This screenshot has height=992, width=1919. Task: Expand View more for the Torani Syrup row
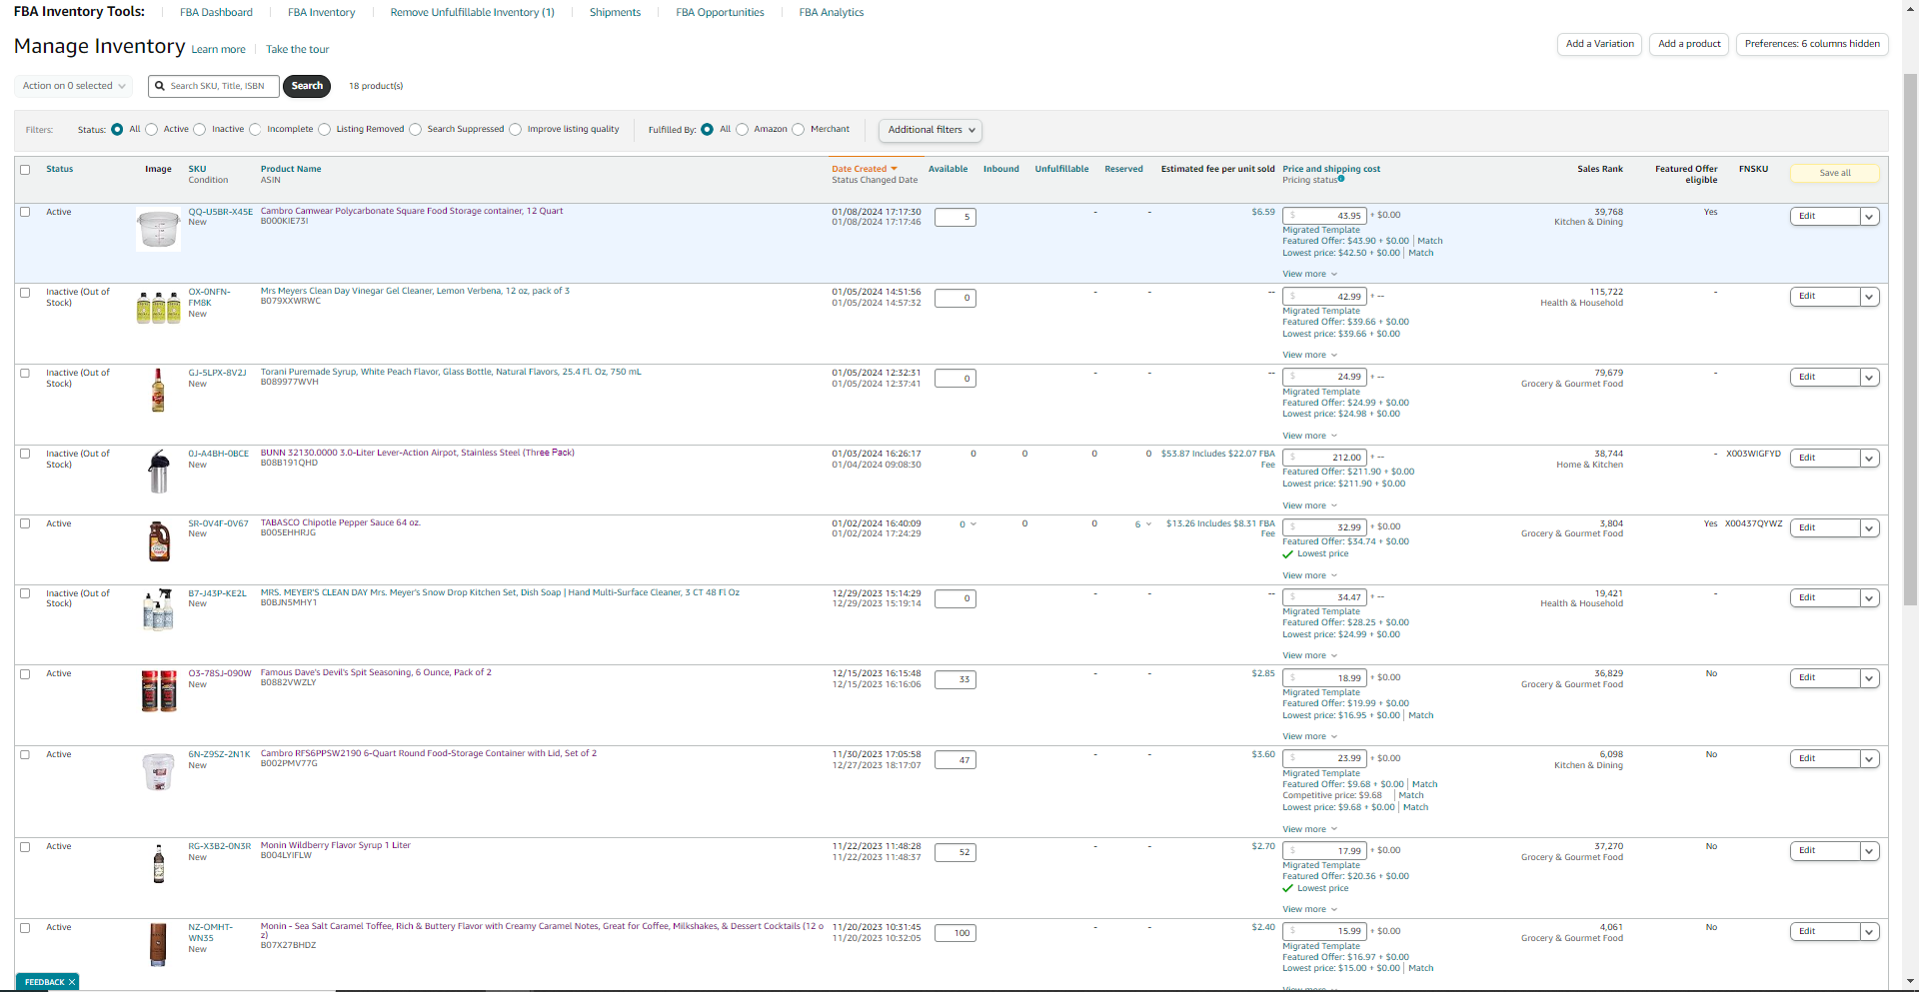tap(1309, 436)
